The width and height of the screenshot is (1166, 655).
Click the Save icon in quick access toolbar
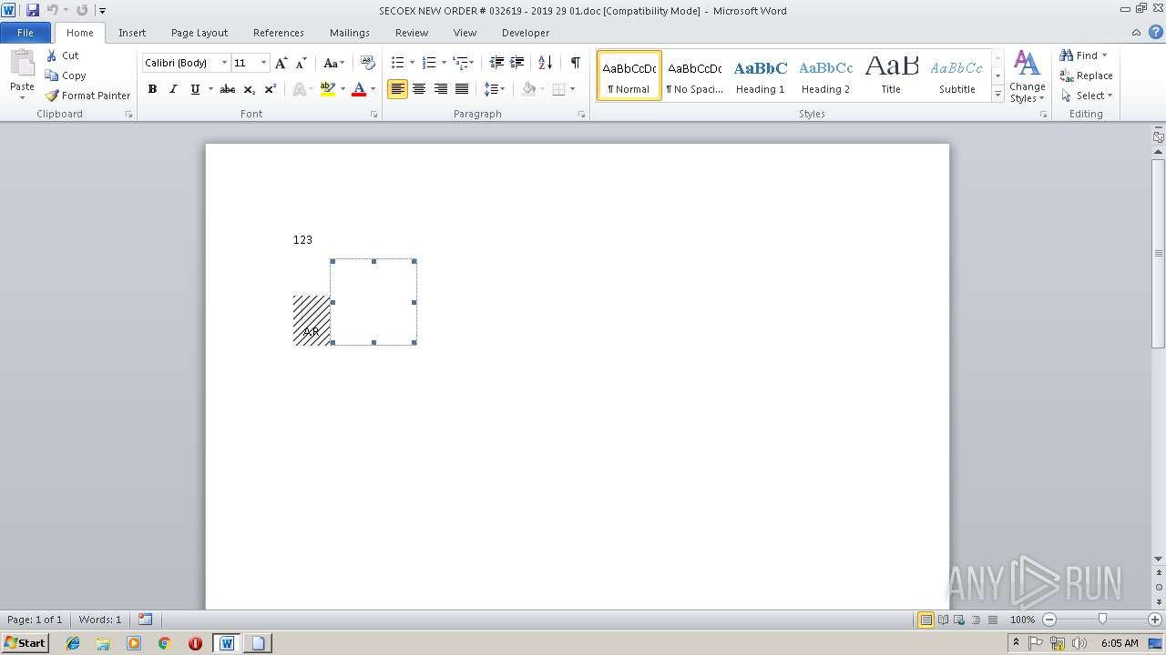pos(33,10)
